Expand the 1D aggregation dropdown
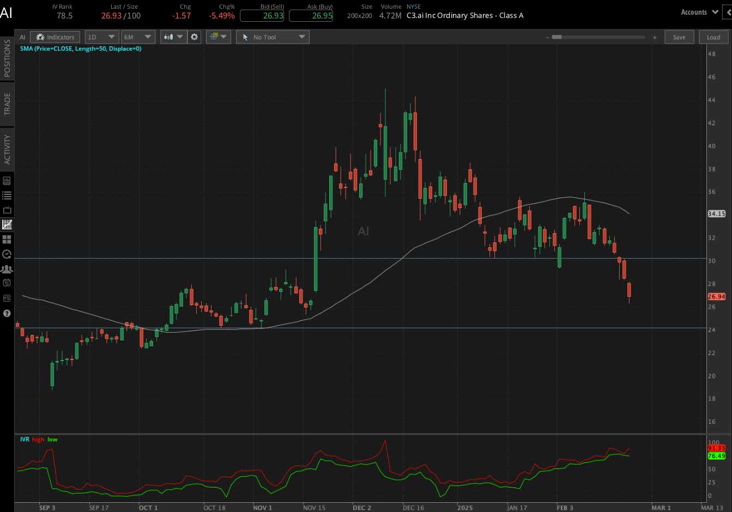 pyautogui.click(x=101, y=37)
